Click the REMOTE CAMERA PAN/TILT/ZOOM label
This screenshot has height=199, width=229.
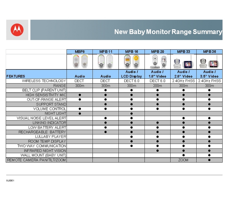click(x=36, y=160)
